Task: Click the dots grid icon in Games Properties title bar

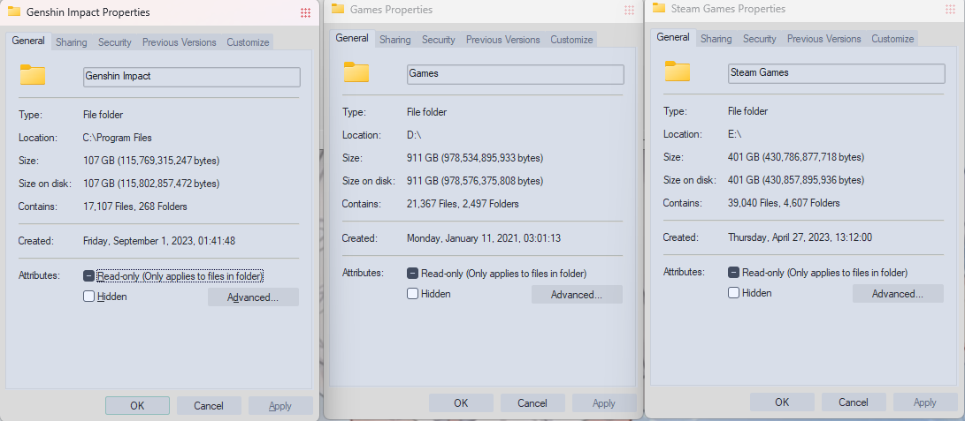Action: tap(629, 10)
